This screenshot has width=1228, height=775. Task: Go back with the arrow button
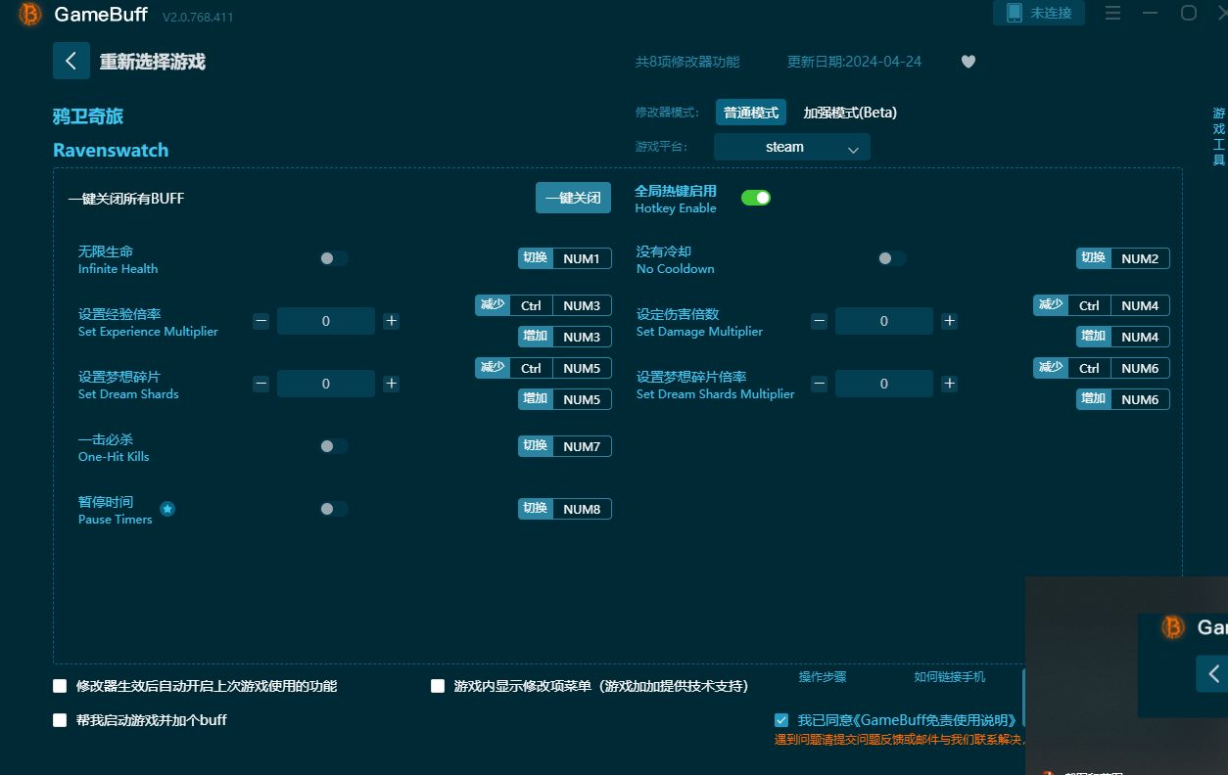pyautogui.click(x=71, y=61)
